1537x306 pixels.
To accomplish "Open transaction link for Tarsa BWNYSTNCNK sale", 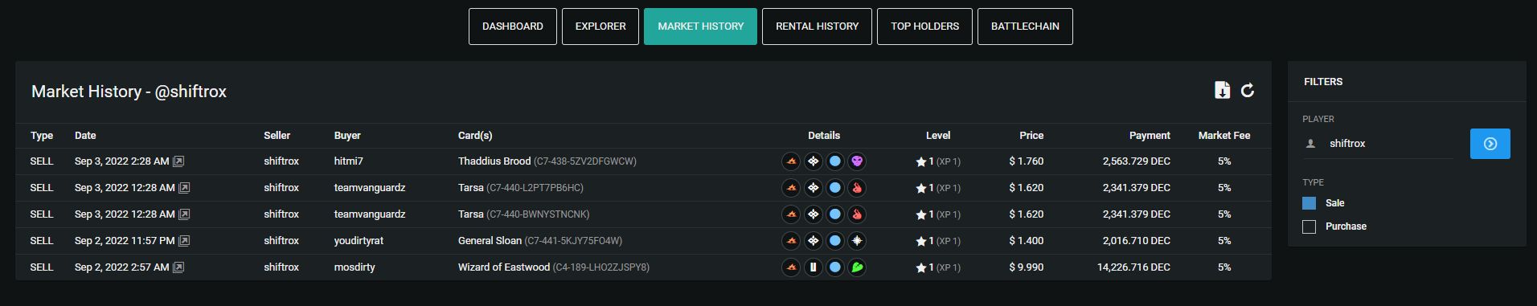I will point(184,214).
